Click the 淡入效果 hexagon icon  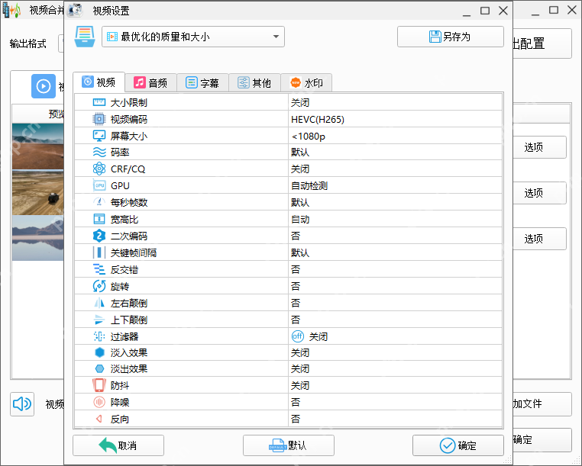click(99, 352)
